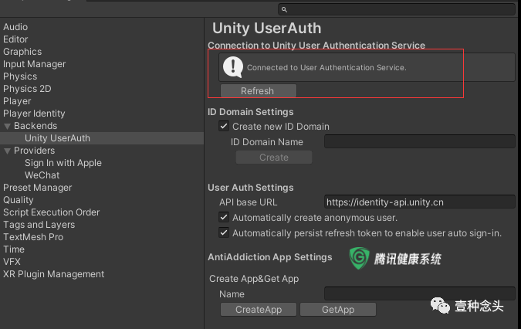The width and height of the screenshot is (521, 329).
Task: Select Physics settings category
Action: tap(20, 76)
